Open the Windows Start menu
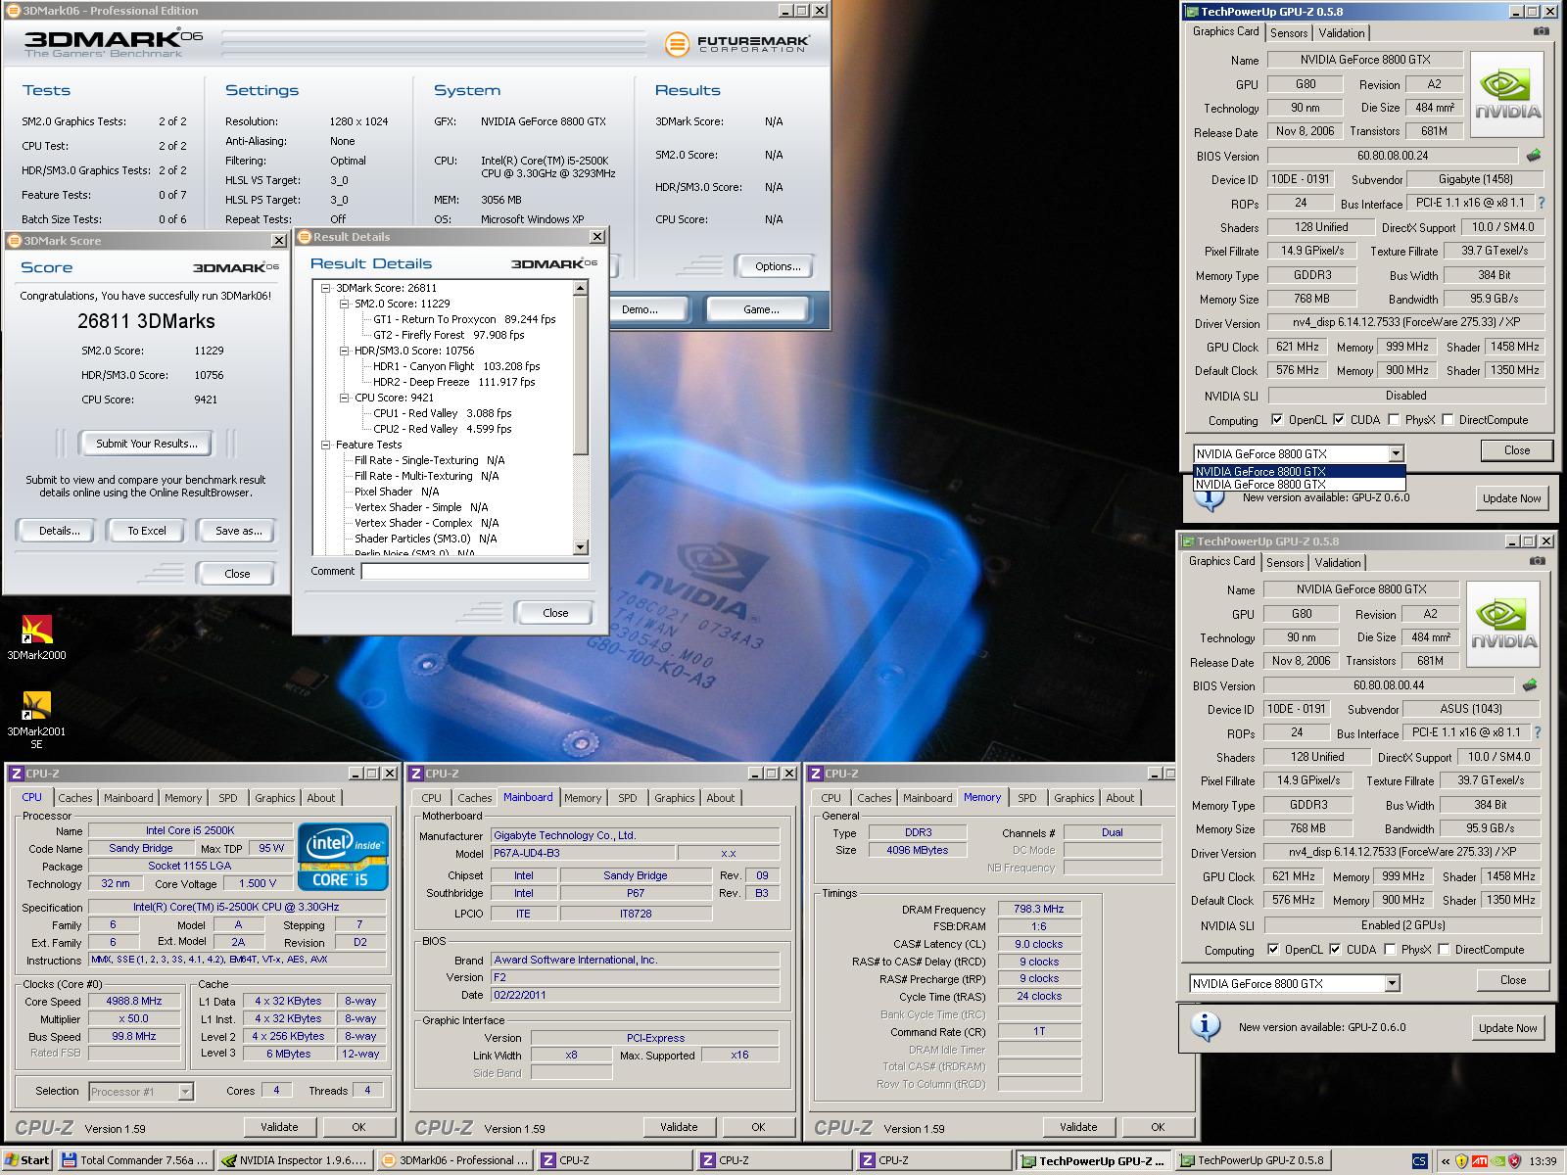Screen dimensions: 1567x1175 26,1160
